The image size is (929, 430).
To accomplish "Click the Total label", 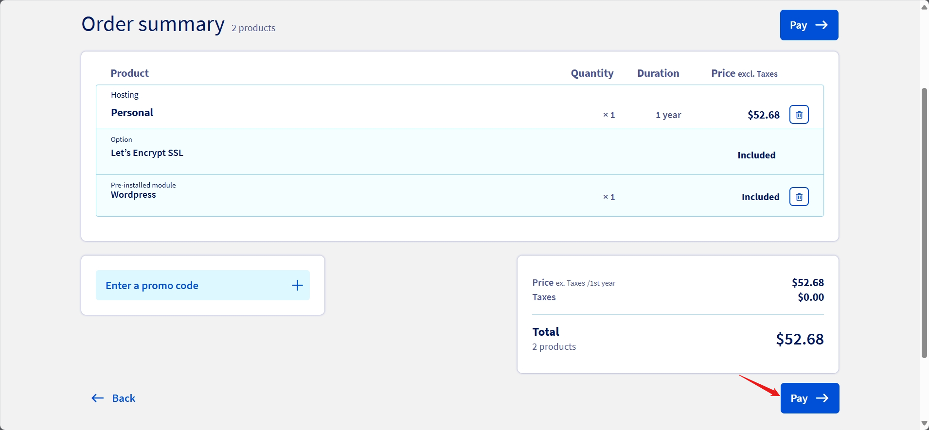I will point(546,332).
